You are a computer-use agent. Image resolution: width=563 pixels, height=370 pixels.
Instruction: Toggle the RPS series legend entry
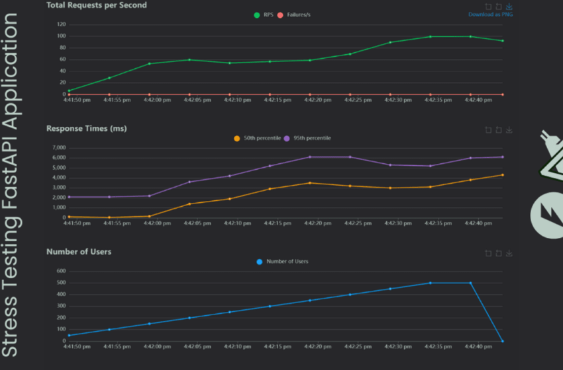[264, 15]
